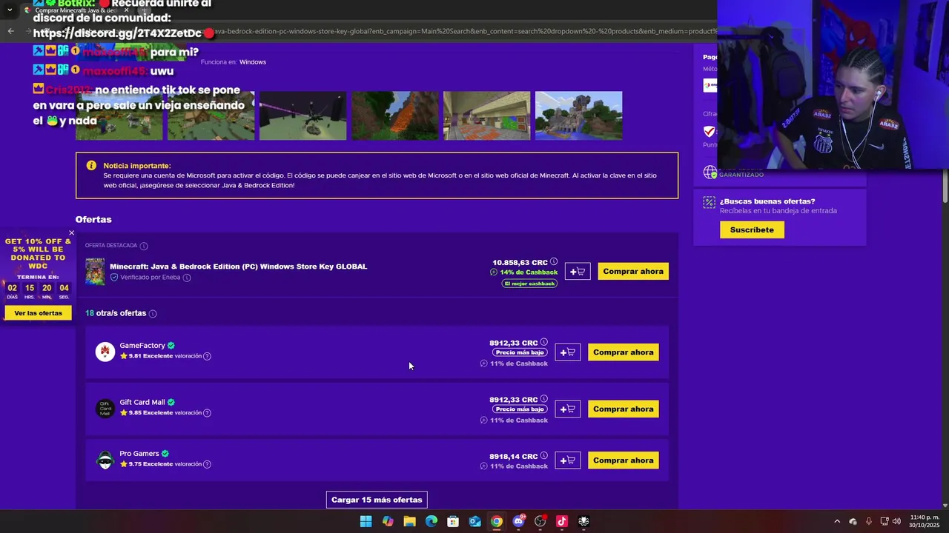Add GameFactory offer to cart
This screenshot has width=949, height=533.
(x=568, y=352)
